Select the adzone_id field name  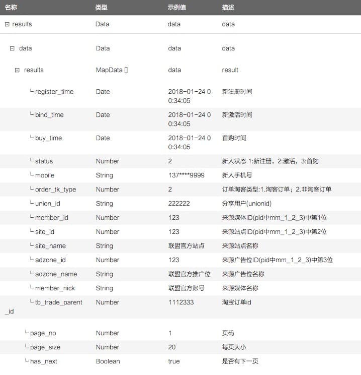click(50, 260)
